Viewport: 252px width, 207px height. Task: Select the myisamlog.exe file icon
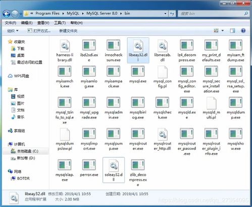click(x=89, y=71)
